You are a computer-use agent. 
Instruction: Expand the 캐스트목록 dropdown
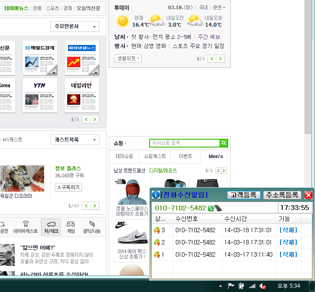point(74,140)
